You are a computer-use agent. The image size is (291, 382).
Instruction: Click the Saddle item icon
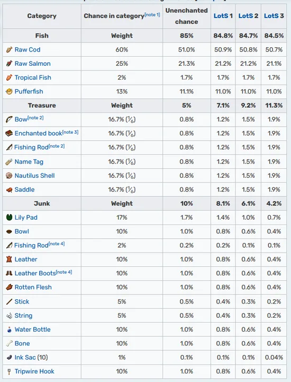pyautogui.click(x=9, y=190)
